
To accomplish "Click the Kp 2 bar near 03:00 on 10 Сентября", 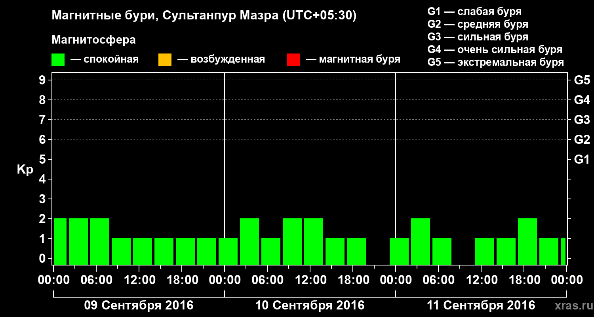I will [x=249, y=241].
